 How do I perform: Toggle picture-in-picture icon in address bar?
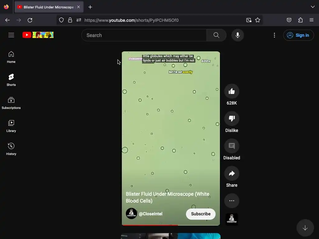coord(249,20)
